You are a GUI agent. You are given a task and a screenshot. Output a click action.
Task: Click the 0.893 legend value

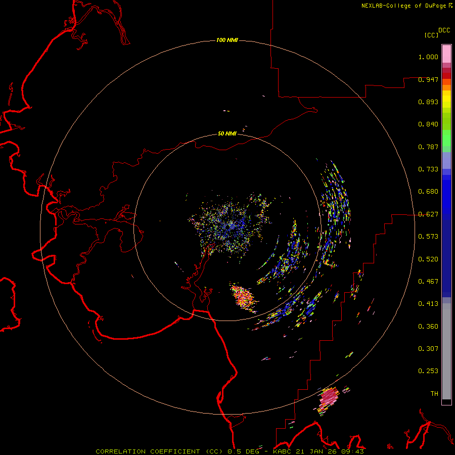click(x=428, y=102)
